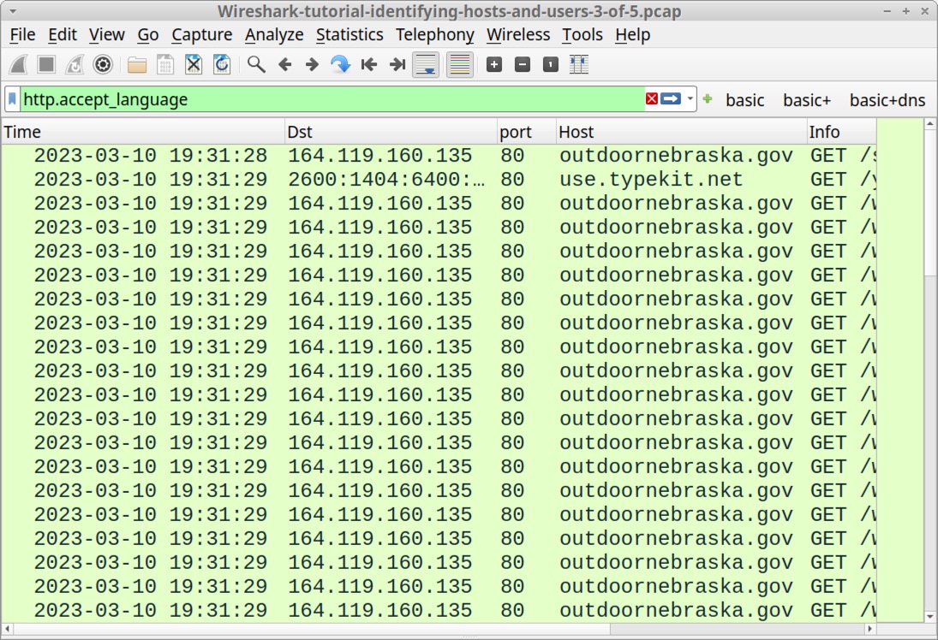This screenshot has height=640, width=938.
Task: Open the Help menu
Action: 632,35
